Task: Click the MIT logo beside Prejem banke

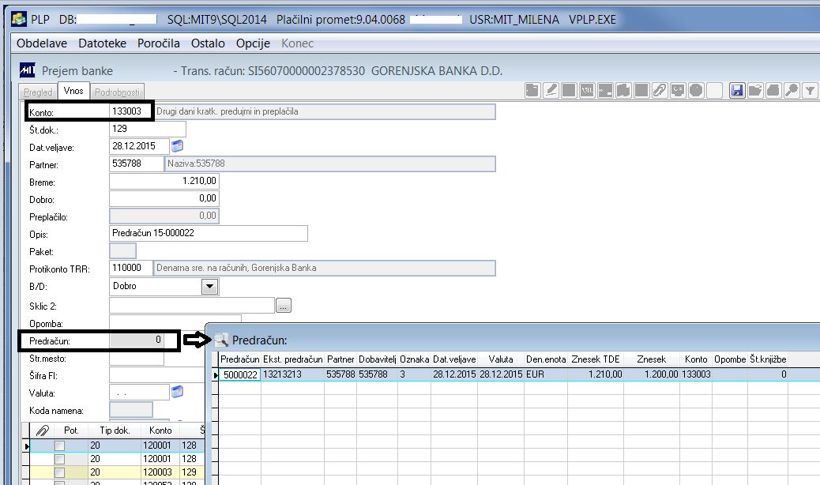Action: (27, 70)
